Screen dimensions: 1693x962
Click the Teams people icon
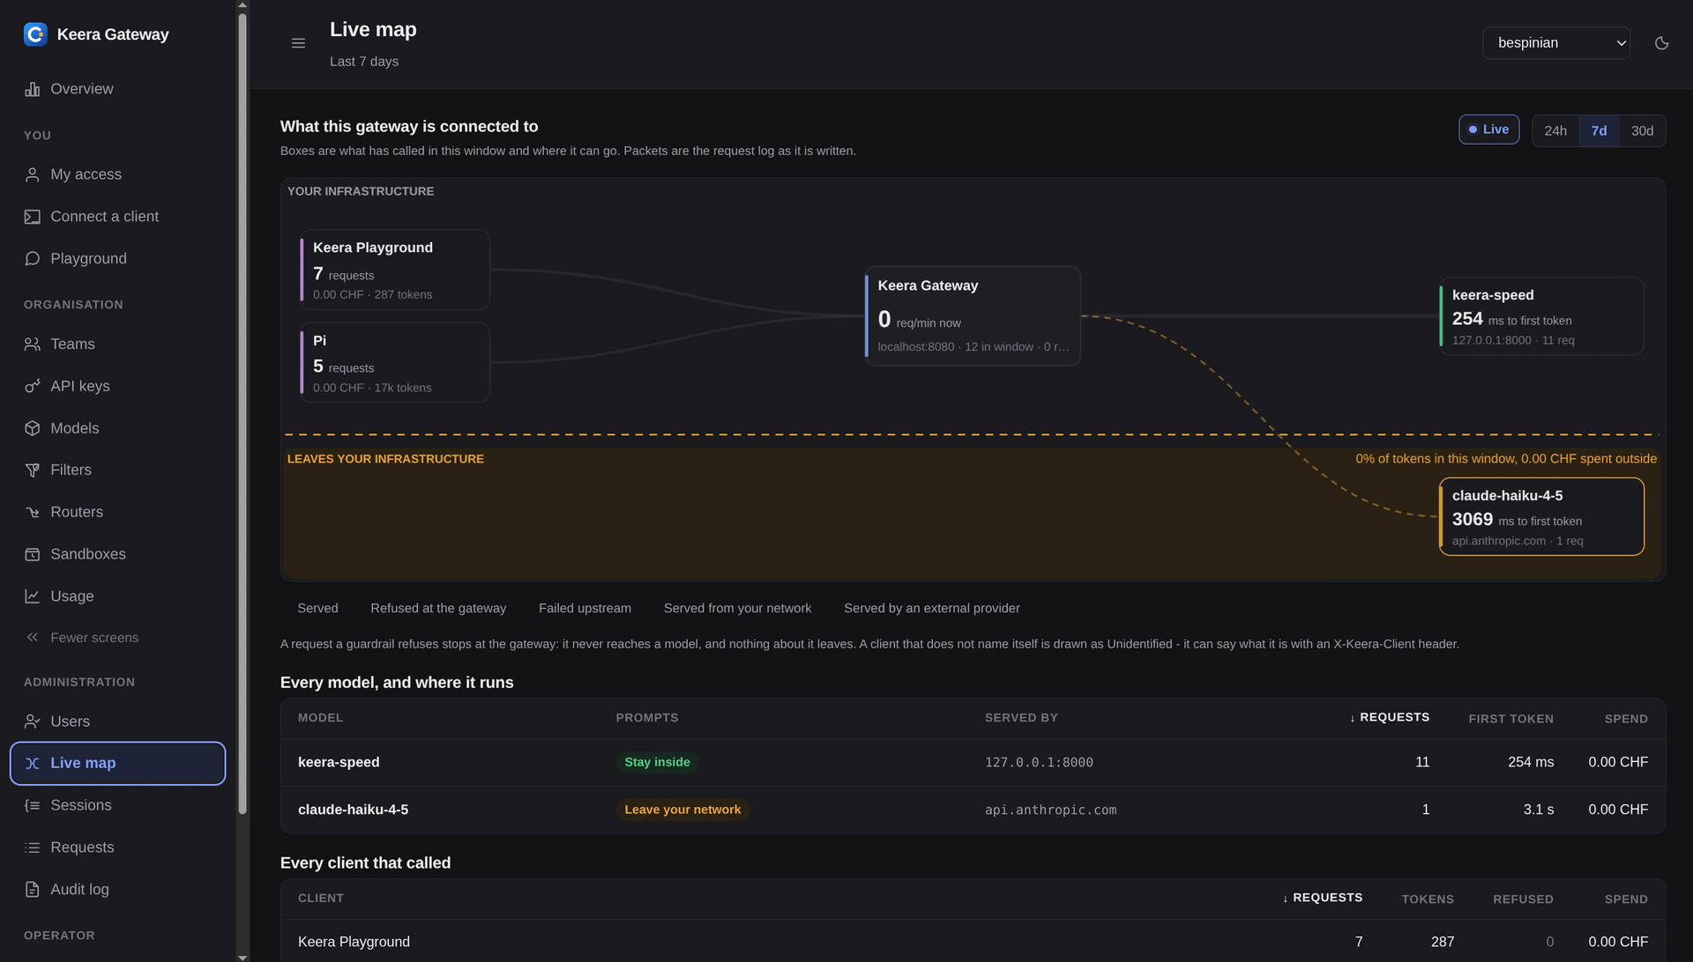(33, 344)
